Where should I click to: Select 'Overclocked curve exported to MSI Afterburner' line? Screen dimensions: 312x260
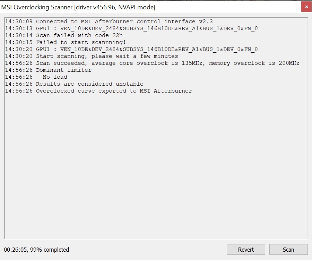114,91
